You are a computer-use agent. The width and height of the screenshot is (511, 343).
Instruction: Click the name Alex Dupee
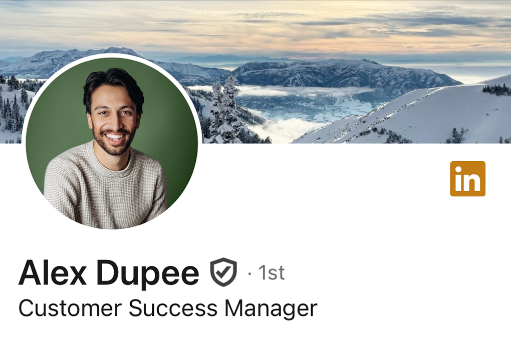click(x=109, y=273)
